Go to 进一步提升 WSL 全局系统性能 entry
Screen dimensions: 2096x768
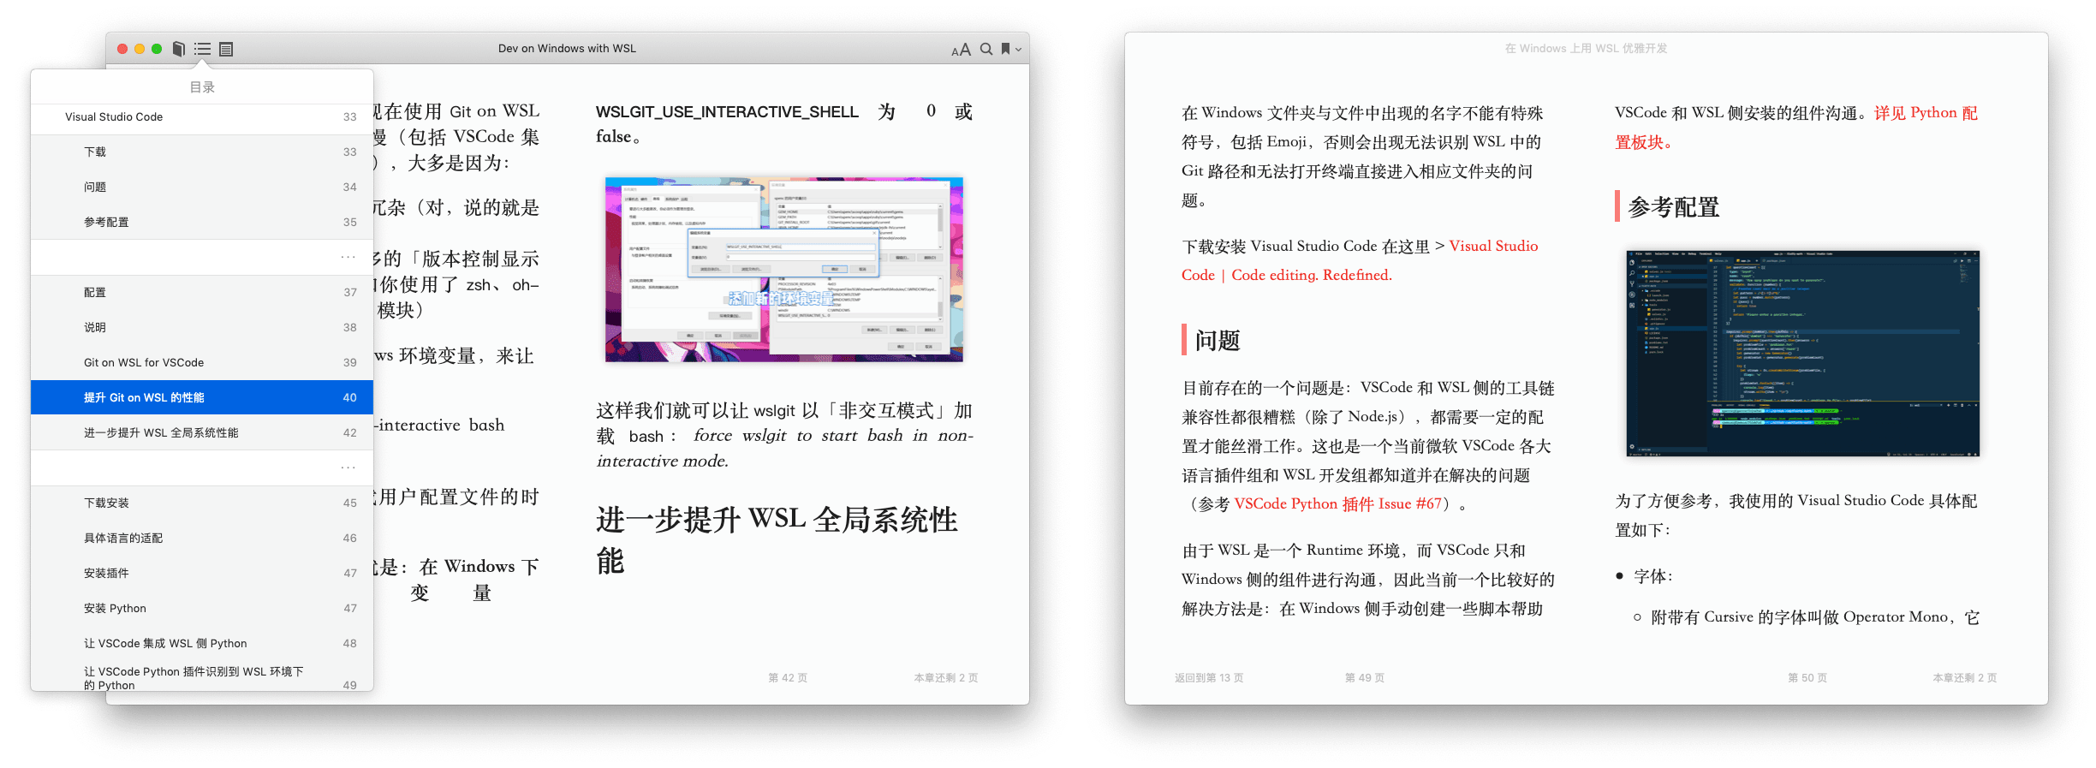202,433
